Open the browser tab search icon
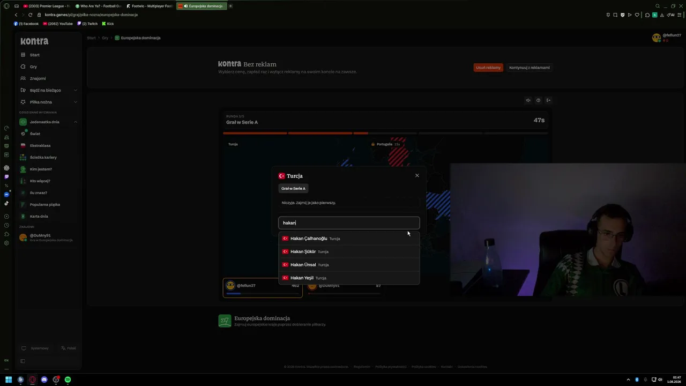Screen dimensions: 686x386 click(x=658, y=6)
